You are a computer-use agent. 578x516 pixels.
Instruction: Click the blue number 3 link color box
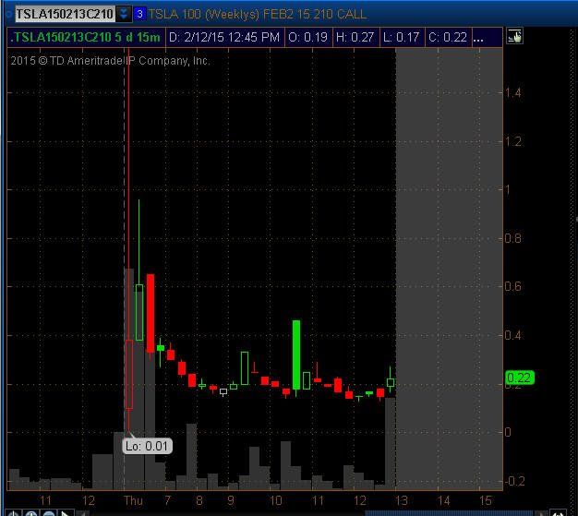(139, 14)
